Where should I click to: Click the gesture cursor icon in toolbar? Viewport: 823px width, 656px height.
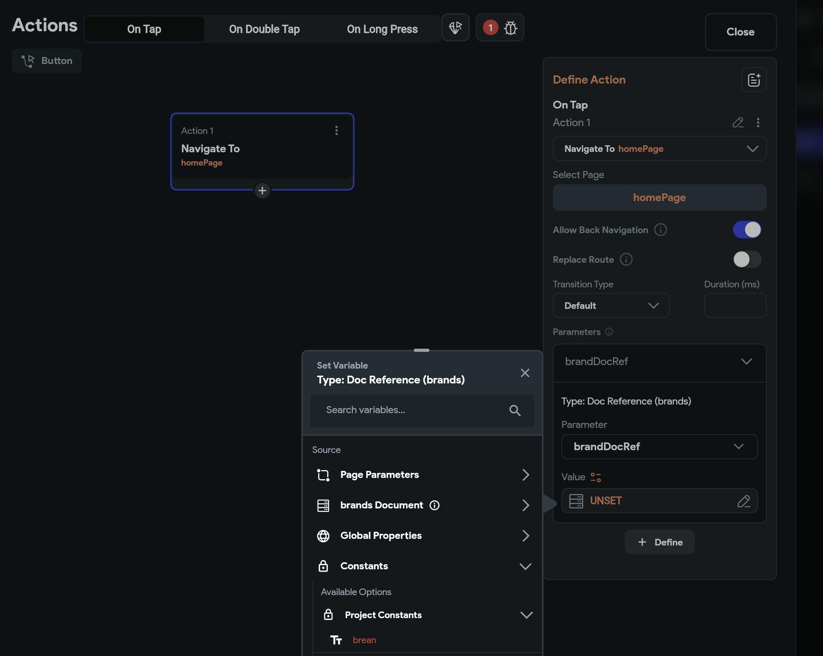[x=455, y=28]
